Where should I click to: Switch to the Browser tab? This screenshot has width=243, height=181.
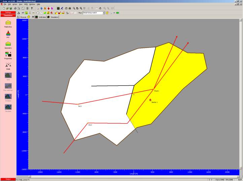point(22,17)
